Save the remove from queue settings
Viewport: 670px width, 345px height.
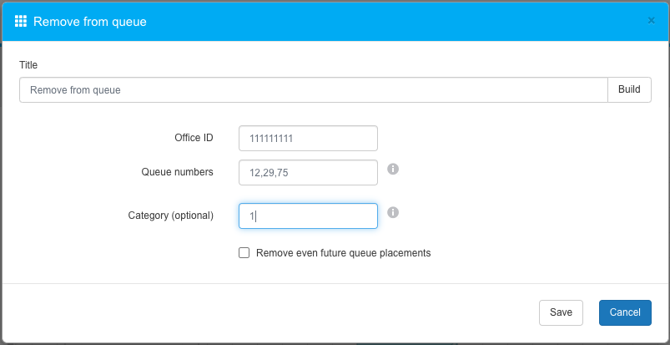(561, 312)
